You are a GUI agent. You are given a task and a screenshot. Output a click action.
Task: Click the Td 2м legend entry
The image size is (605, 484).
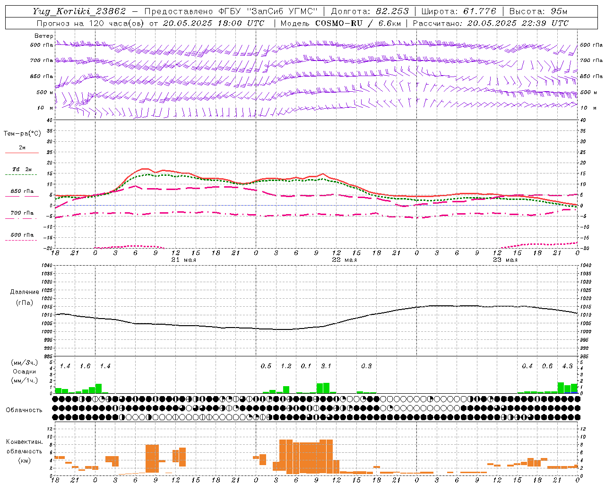click(22, 169)
